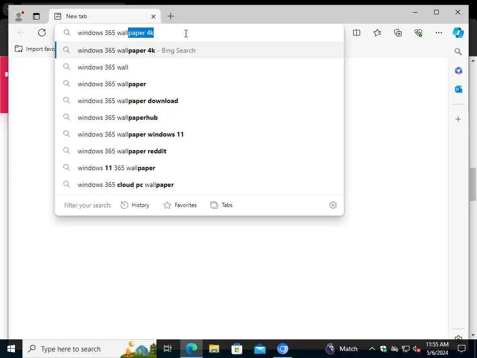Filter search by Favorites
This screenshot has width=477, height=358.
180,205
